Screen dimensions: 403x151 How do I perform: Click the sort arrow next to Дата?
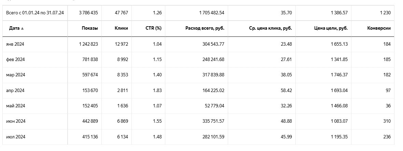(23, 29)
